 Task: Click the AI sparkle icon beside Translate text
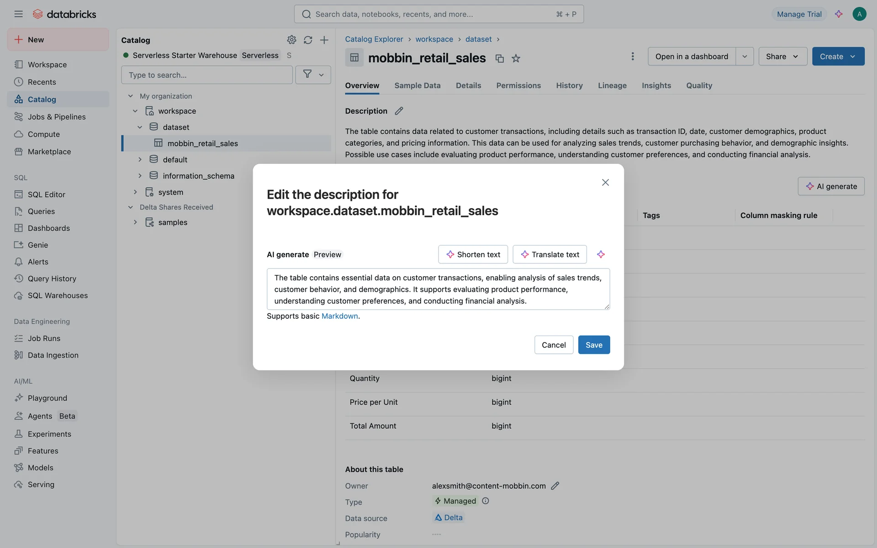[601, 254]
